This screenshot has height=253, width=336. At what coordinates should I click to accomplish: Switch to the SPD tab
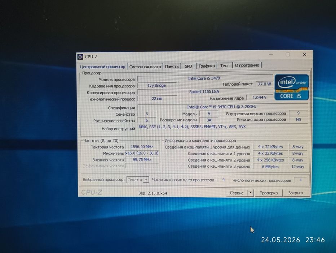[188, 66]
